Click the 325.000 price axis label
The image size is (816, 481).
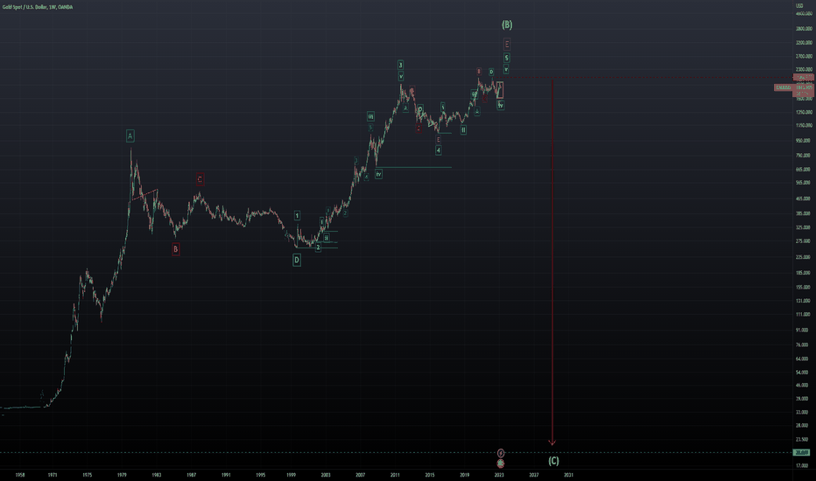pyautogui.click(x=803, y=227)
